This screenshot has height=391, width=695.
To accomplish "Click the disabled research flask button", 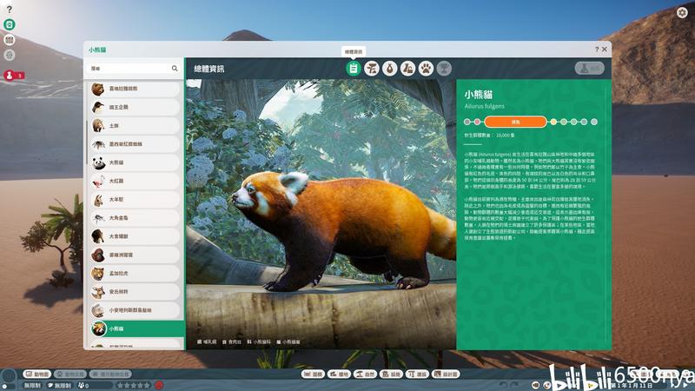I will (x=590, y=69).
